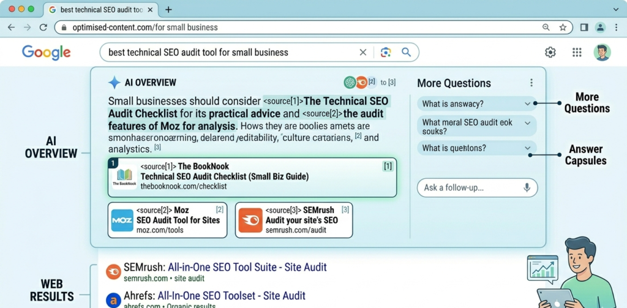Open the More Questions three-dot menu

(x=531, y=83)
